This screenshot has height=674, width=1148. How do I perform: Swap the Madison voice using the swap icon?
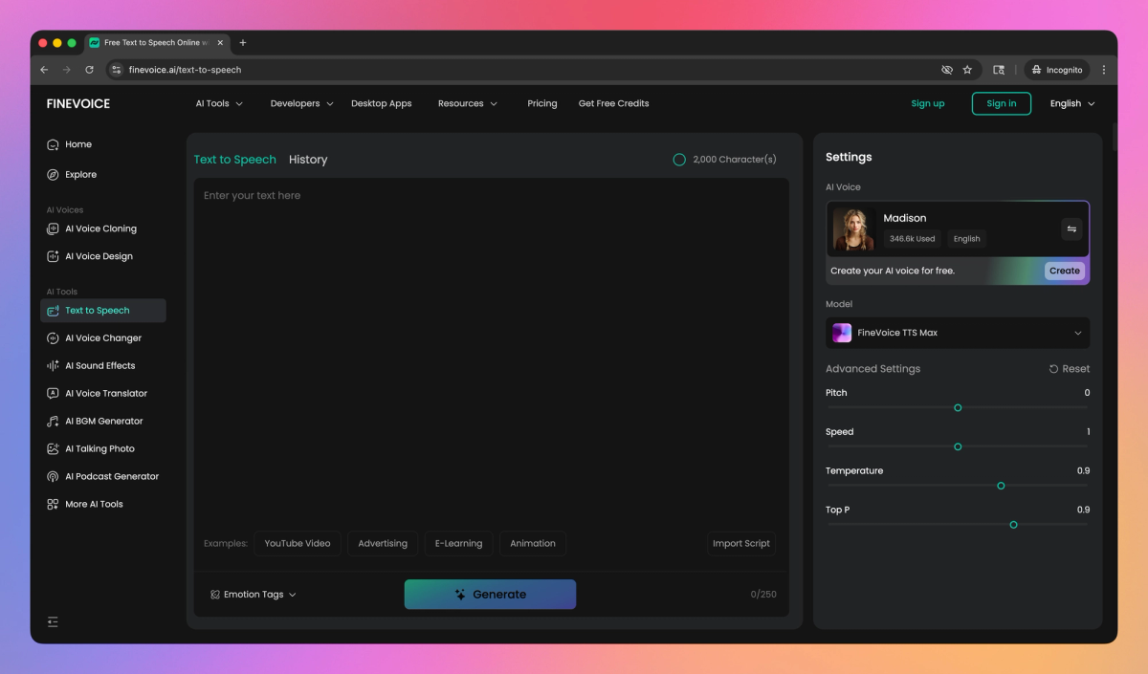(1071, 228)
